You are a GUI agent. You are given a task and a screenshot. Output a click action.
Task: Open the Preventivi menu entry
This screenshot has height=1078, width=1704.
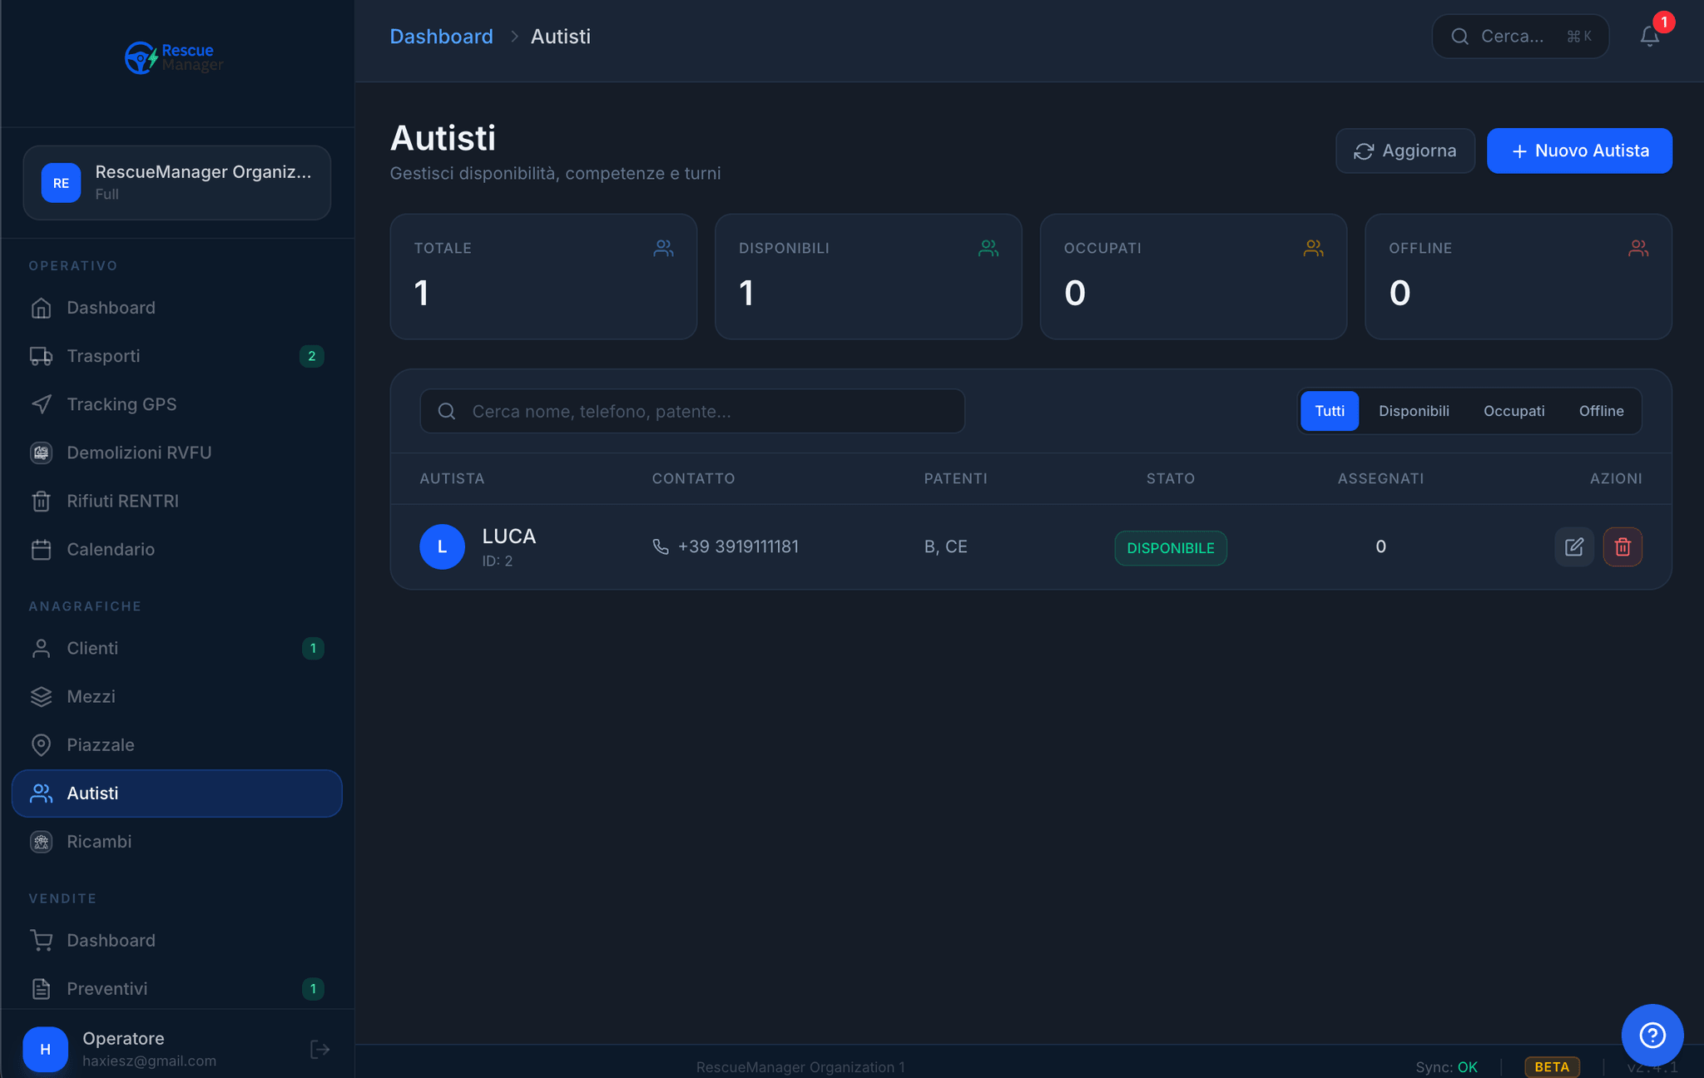109,988
